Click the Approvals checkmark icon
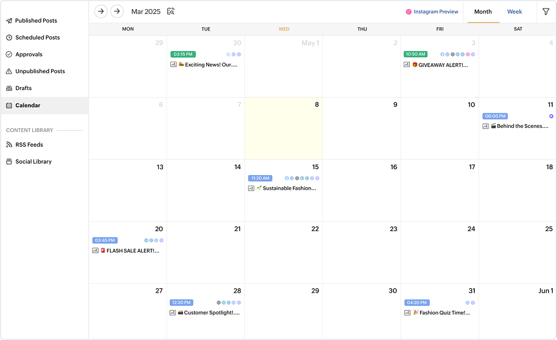 coord(9,54)
